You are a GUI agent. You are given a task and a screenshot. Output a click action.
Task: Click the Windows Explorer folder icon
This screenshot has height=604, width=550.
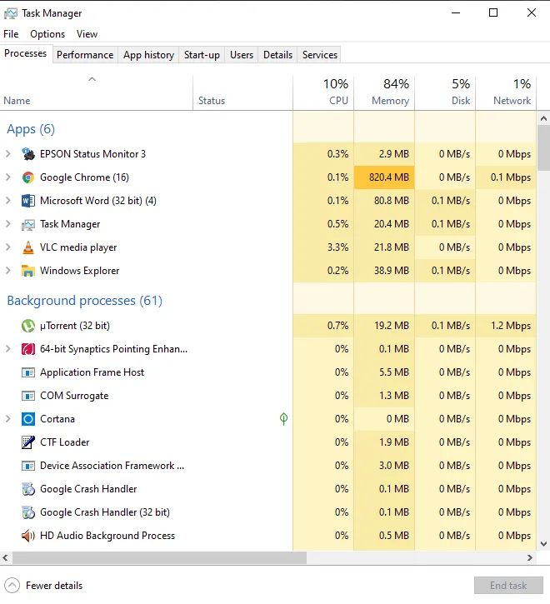pyautogui.click(x=28, y=271)
